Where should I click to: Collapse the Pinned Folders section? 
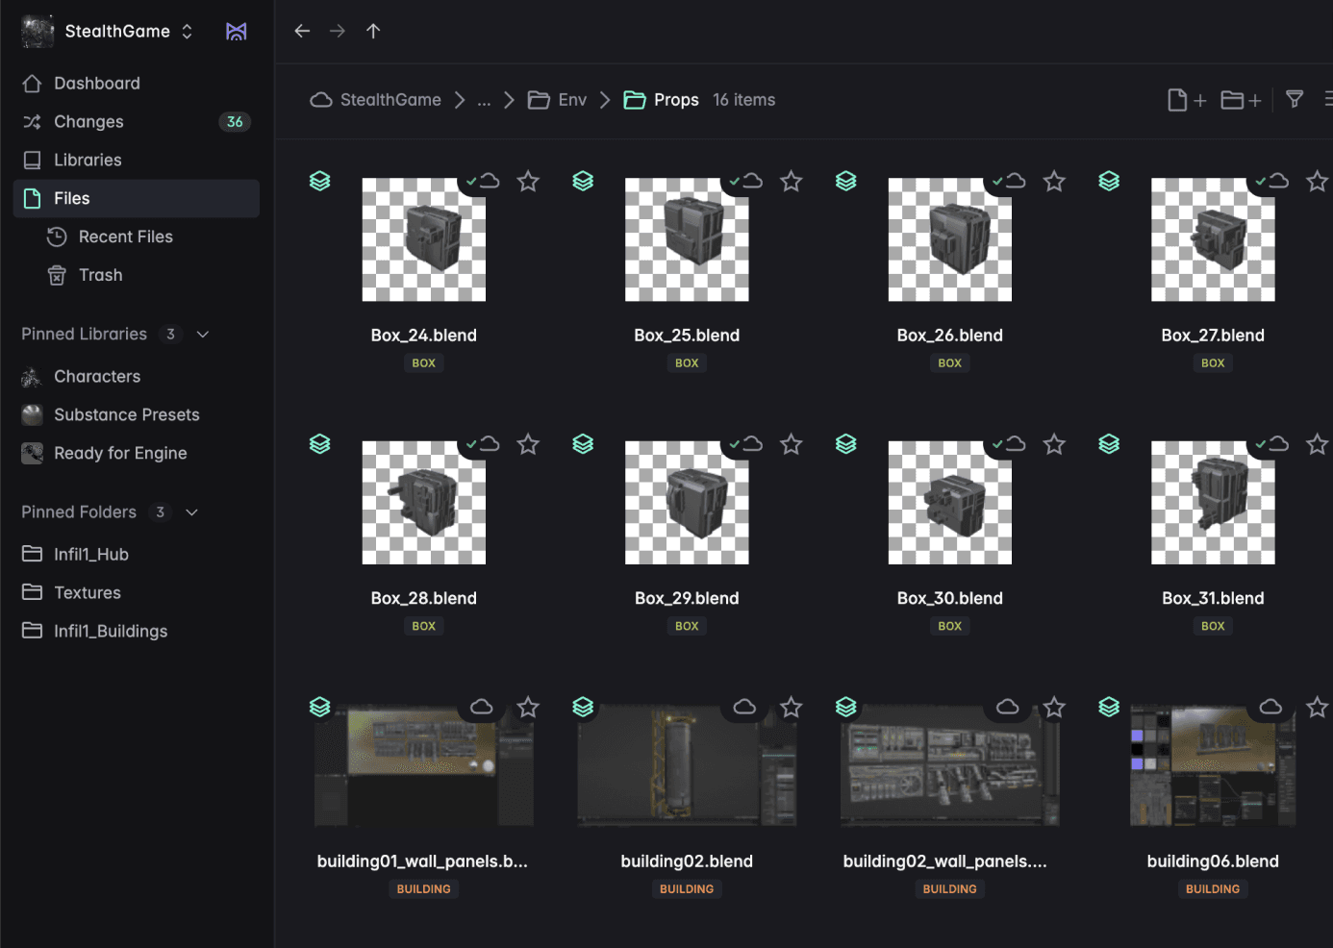click(190, 511)
